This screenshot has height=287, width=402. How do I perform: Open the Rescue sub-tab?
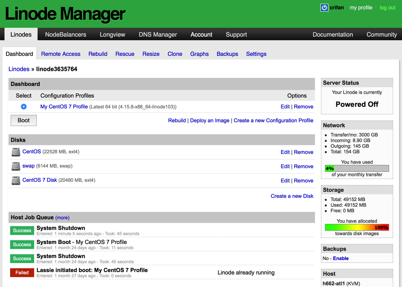coord(125,54)
